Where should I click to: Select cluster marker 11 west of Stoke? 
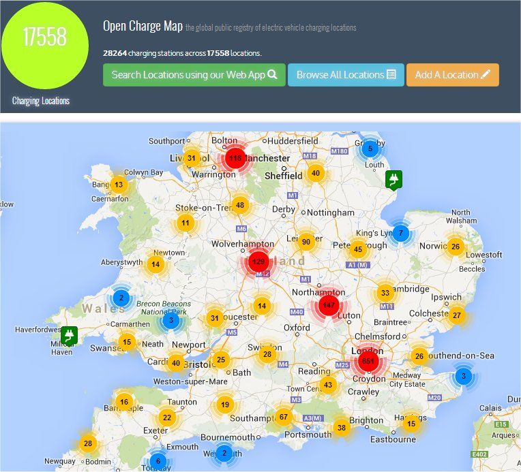(x=185, y=223)
